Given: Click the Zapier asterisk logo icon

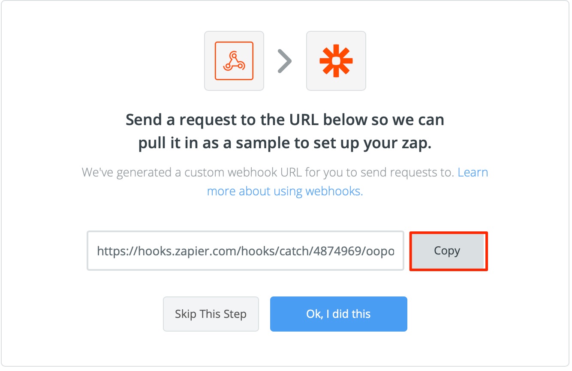Looking at the screenshot, I should coord(336,61).
